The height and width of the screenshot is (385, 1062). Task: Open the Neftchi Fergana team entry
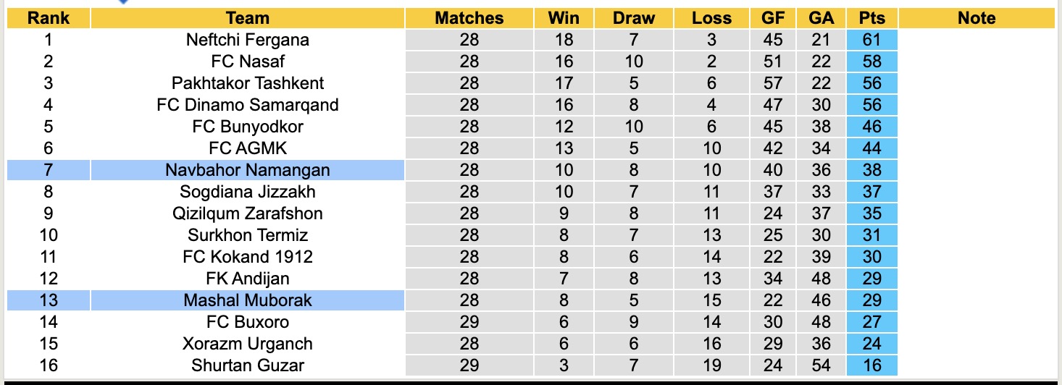coord(248,40)
